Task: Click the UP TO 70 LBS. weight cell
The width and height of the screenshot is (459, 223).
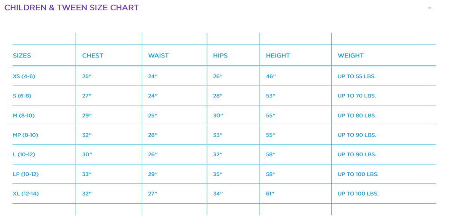Action: pyautogui.click(x=356, y=96)
